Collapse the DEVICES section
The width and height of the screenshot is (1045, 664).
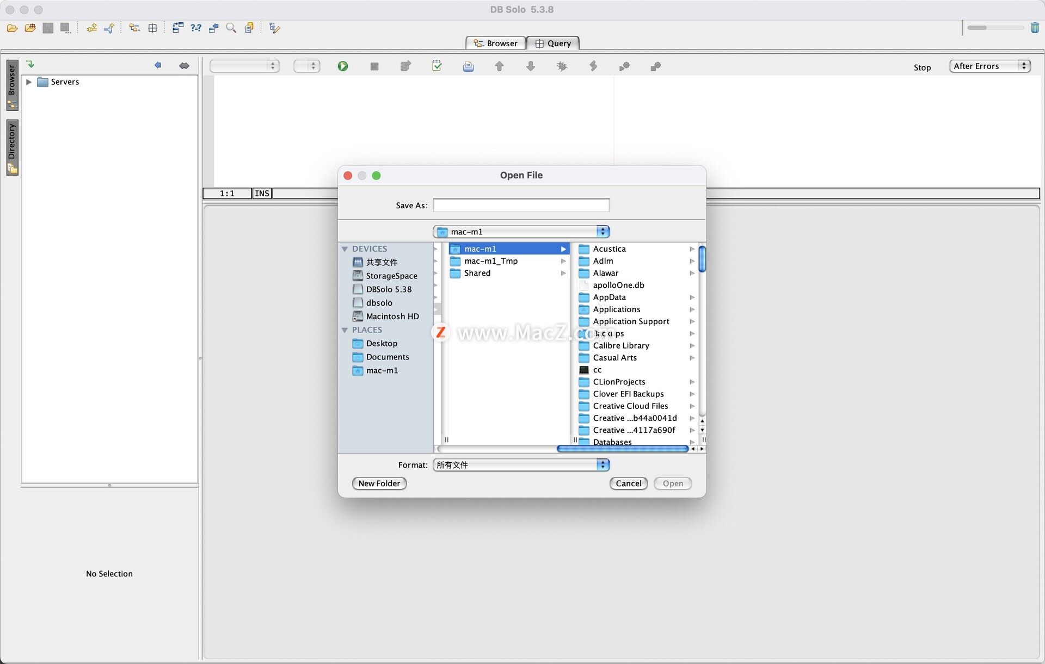345,249
